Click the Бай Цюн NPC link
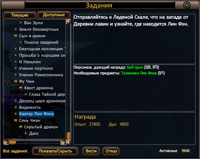This screenshot has width=200, height=159. (135, 67)
